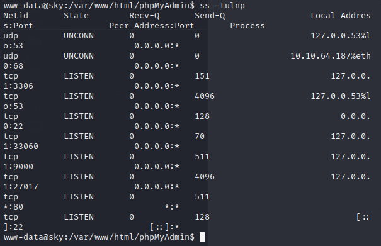The height and width of the screenshot is (246, 381).
Task: Click the port text '1:33060'
Action: pyautogui.click(x=21, y=147)
